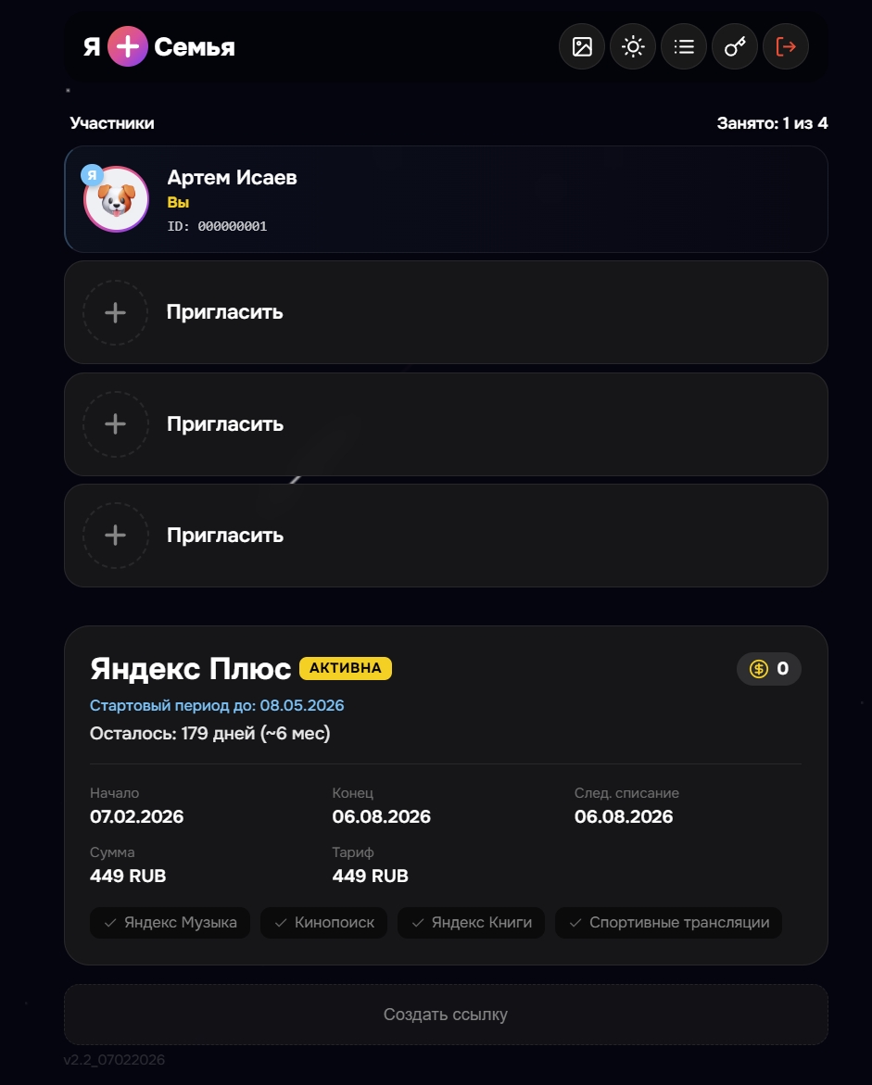872x1085 pixels.
Task: Select the Спортивные трансляции chip
Action: [x=668, y=923]
